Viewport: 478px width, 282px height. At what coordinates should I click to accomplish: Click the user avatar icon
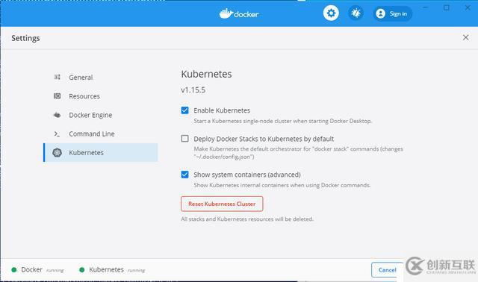(380, 13)
